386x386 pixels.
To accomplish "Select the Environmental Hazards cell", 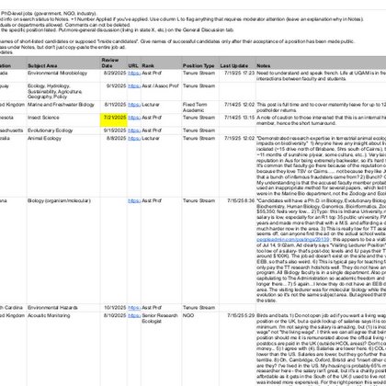I will 63,308.
